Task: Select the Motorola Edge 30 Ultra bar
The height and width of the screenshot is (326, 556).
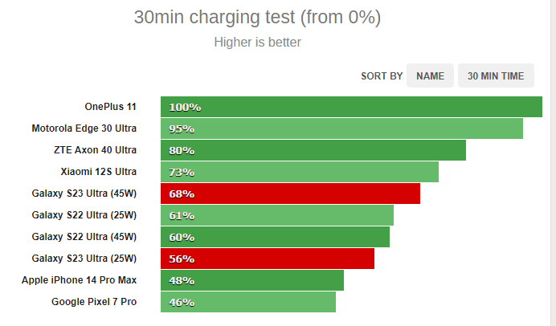Action: (341, 128)
